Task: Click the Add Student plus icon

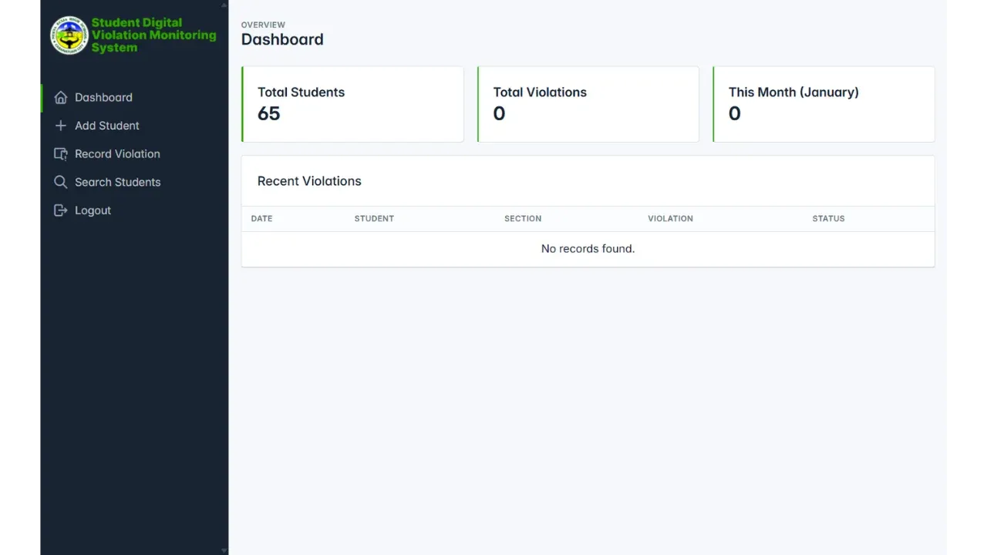Action: point(61,126)
